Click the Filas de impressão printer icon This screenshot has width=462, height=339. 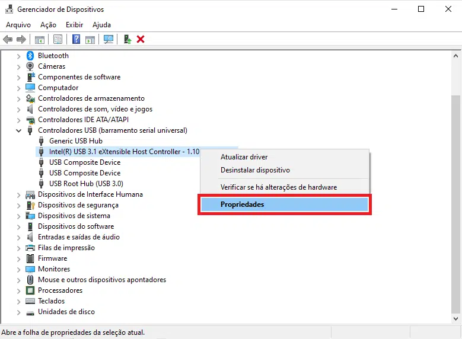pos(30,248)
